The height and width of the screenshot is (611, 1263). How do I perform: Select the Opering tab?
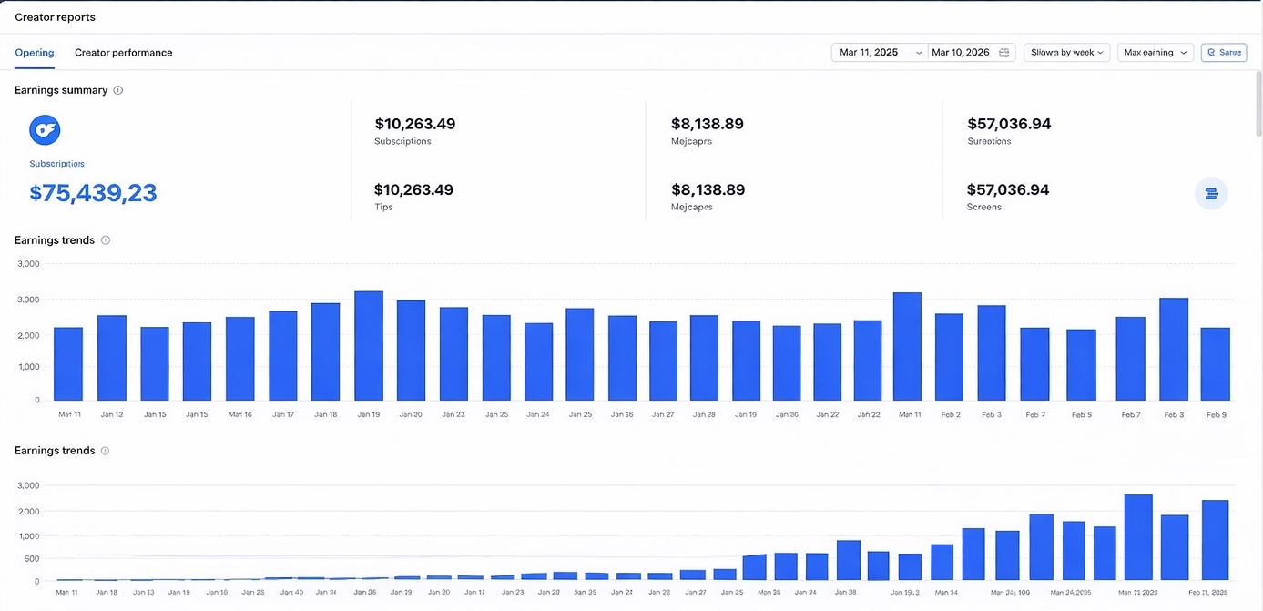(35, 53)
